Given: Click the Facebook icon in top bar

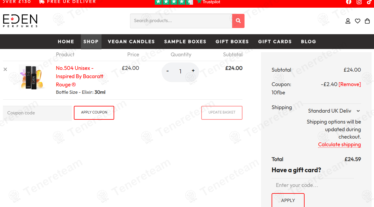Looking at the screenshot, I should point(349,2).
